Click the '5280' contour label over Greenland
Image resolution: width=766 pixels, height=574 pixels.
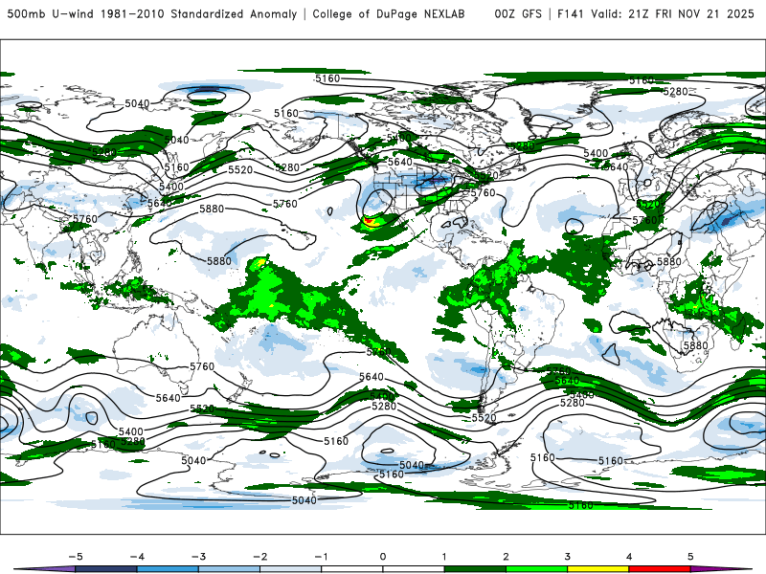pyautogui.click(x=676, y=91)
